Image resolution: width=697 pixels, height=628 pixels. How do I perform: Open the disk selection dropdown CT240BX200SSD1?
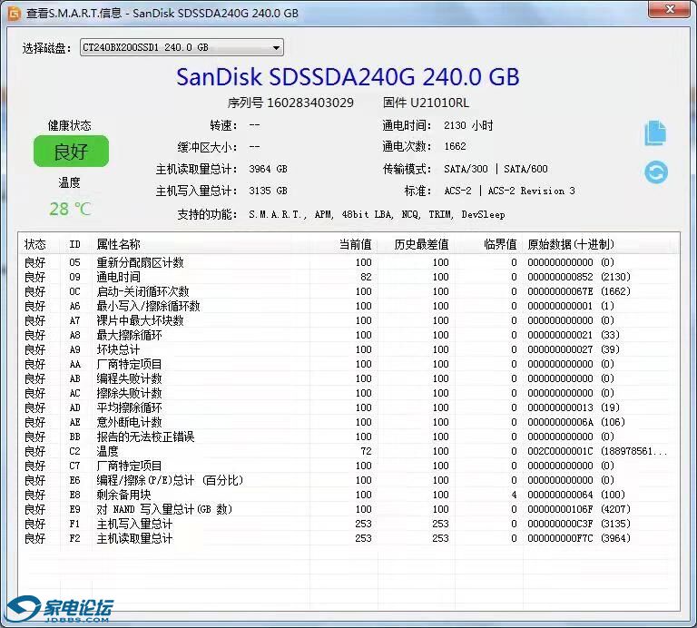pos(182,47)
